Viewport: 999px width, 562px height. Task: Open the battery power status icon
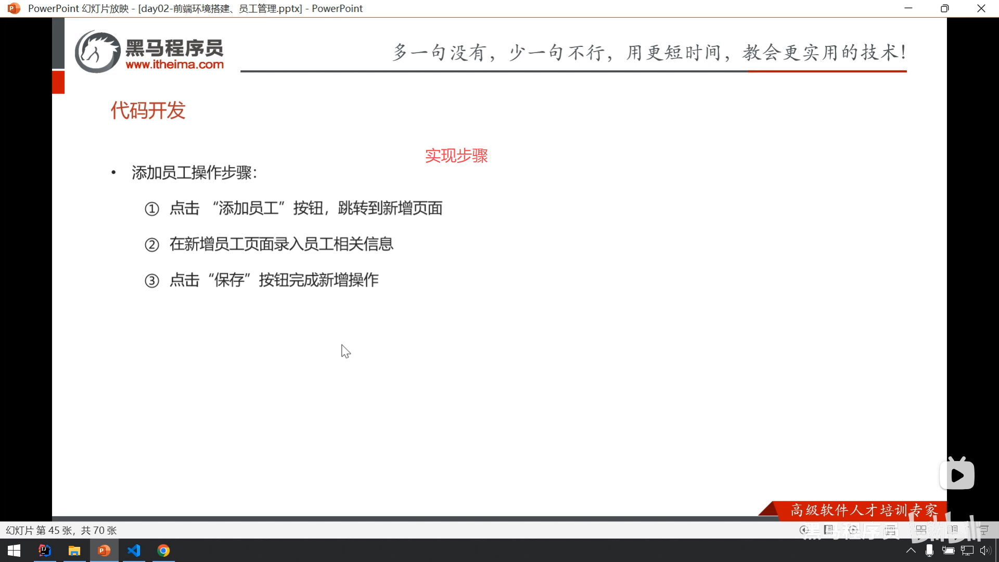(948, 551)
